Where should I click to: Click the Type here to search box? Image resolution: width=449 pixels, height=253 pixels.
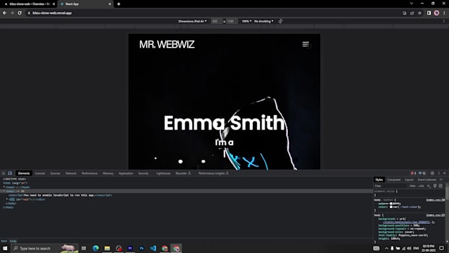(x=44, y=248)
